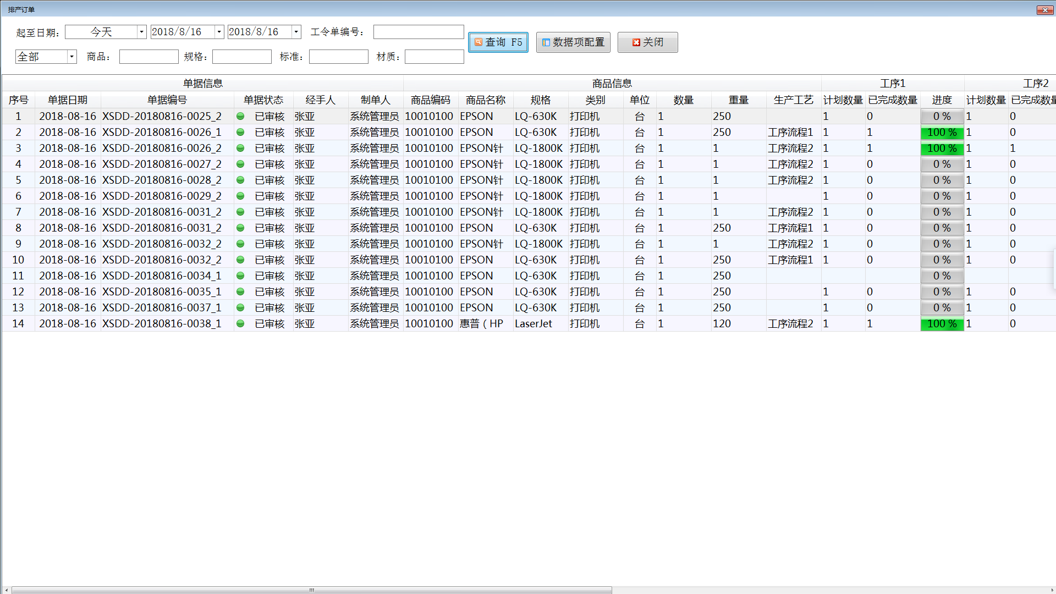The width and height of the screenshot is (1056, 594).
Task: Click the 工令单编号 input field
Action: point(418,32)
